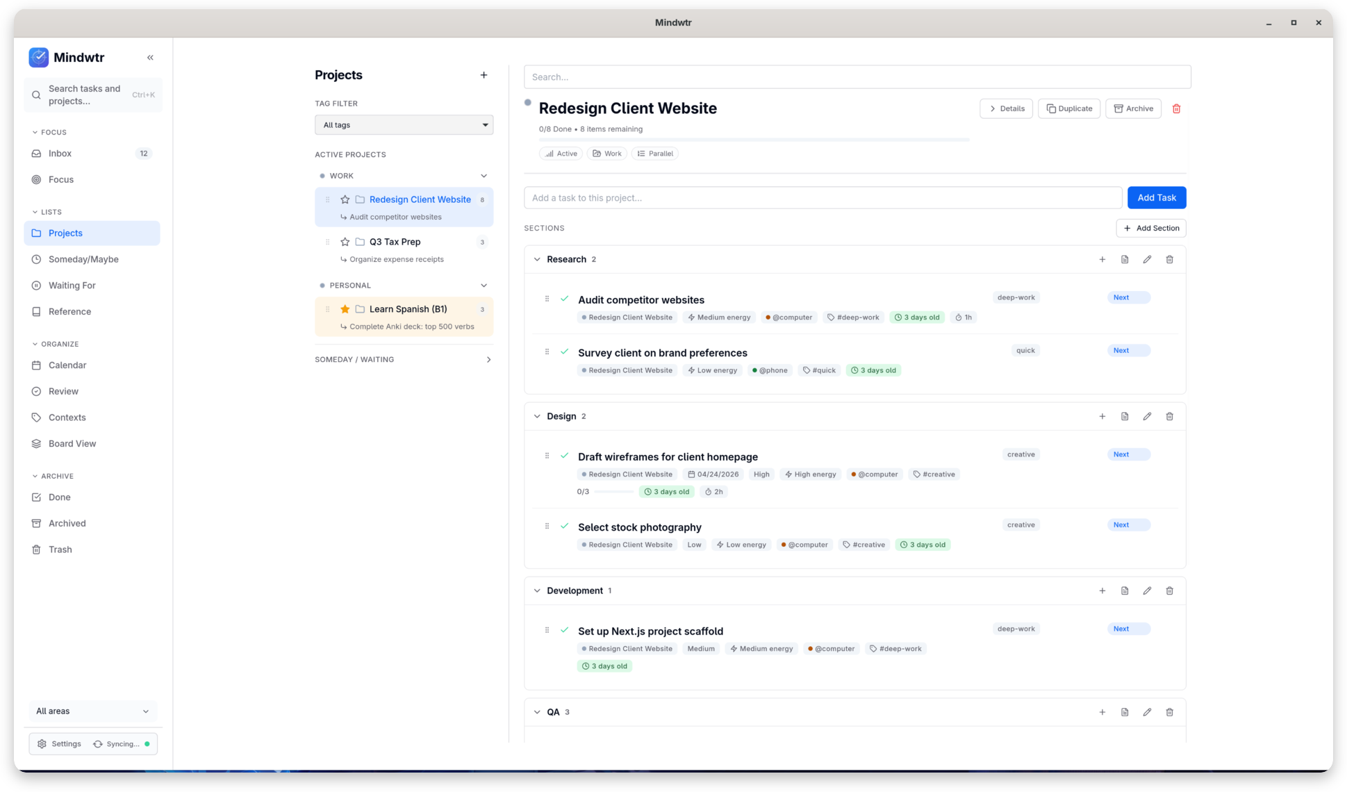Go to Focus view
Image resolution: width=1347 pixels, height=792 pixels.
pyautogui.click(x=92, y=180)
